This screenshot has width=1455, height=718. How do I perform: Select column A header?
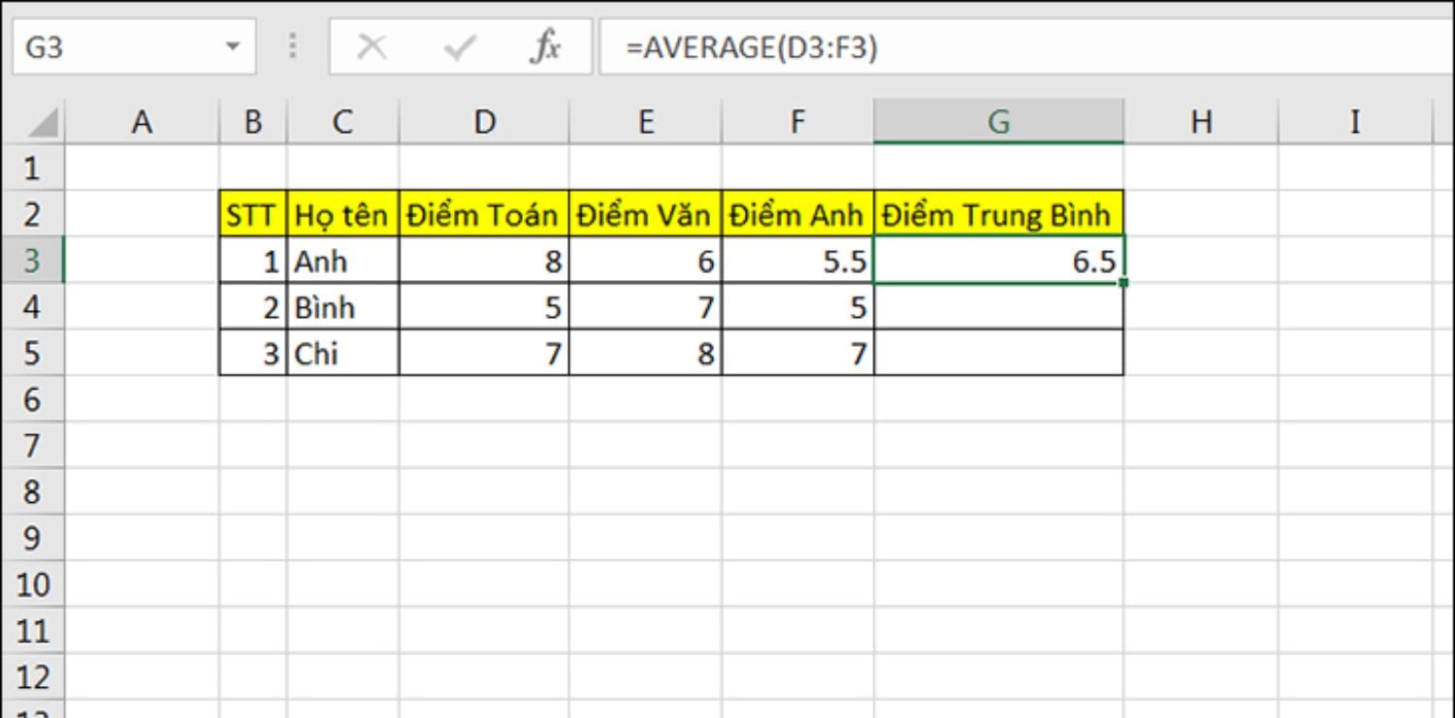click(143, 122)
